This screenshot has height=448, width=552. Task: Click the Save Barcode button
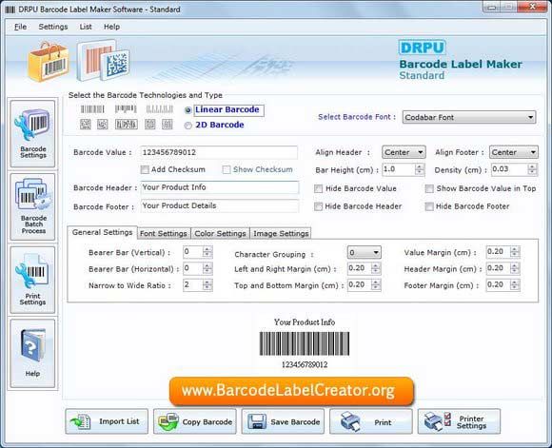[283, 421]
